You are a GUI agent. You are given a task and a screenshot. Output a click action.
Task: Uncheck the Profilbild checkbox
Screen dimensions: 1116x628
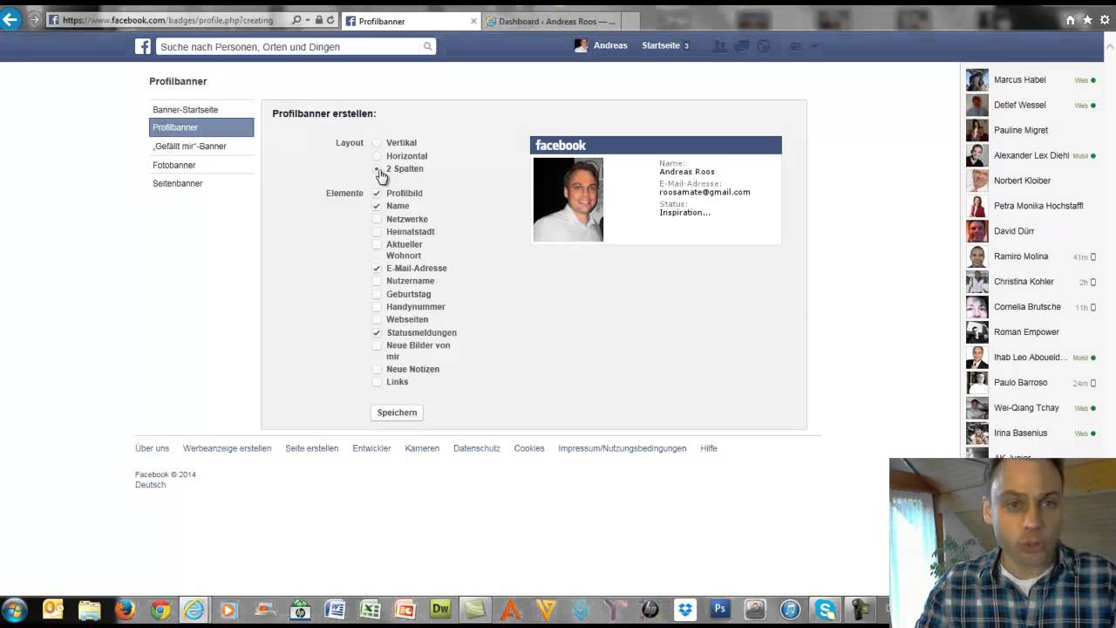(377, 194)
